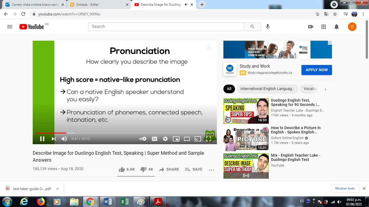Open the create video camera icon
Image resolution: width=369 pixels, height=207 pixels.
click(x=311, y=27)
